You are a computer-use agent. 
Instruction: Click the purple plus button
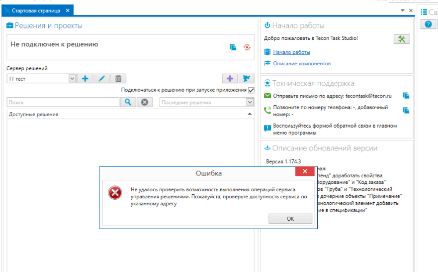click(x=230, y=79)
